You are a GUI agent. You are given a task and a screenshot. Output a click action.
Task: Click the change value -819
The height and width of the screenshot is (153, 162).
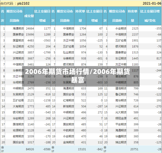pos(48,94)
